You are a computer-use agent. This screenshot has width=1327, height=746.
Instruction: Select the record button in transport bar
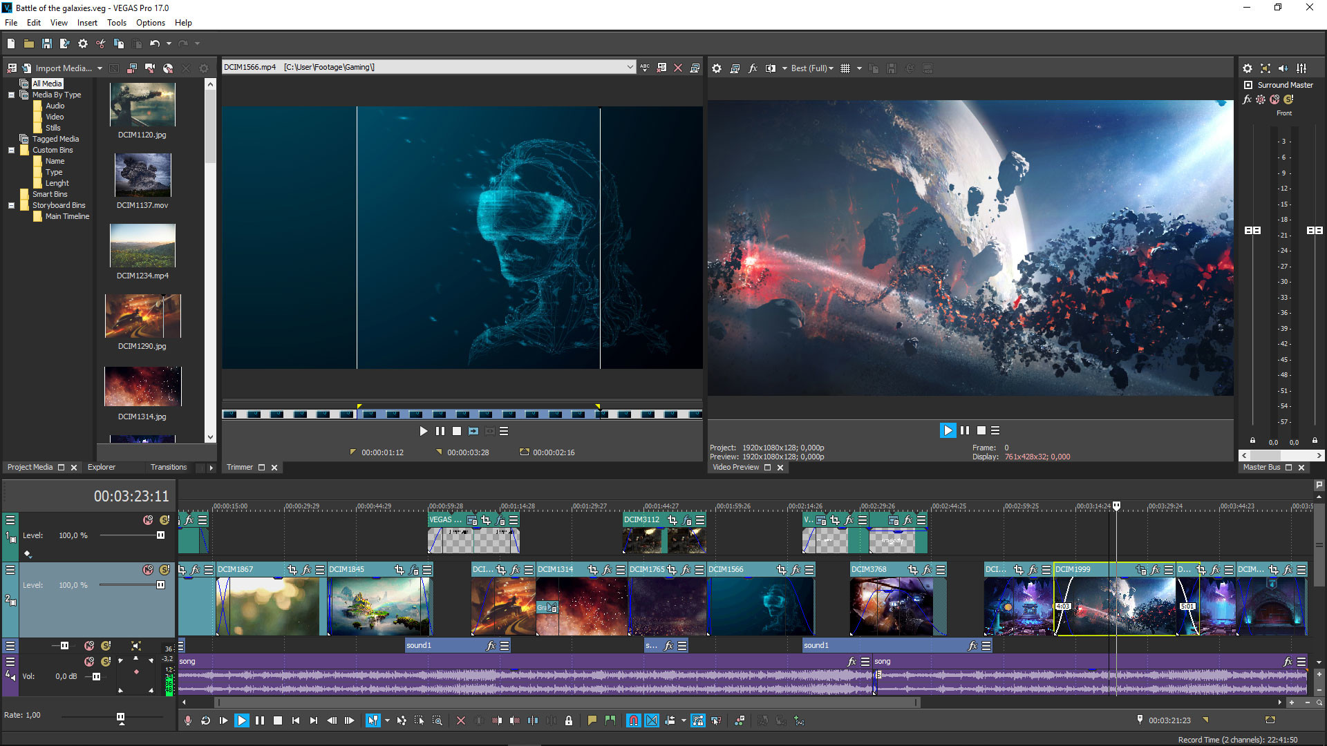tap(188, 720)
